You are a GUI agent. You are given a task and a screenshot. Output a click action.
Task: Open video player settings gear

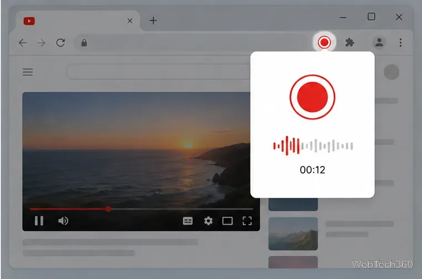coord(208,221)
